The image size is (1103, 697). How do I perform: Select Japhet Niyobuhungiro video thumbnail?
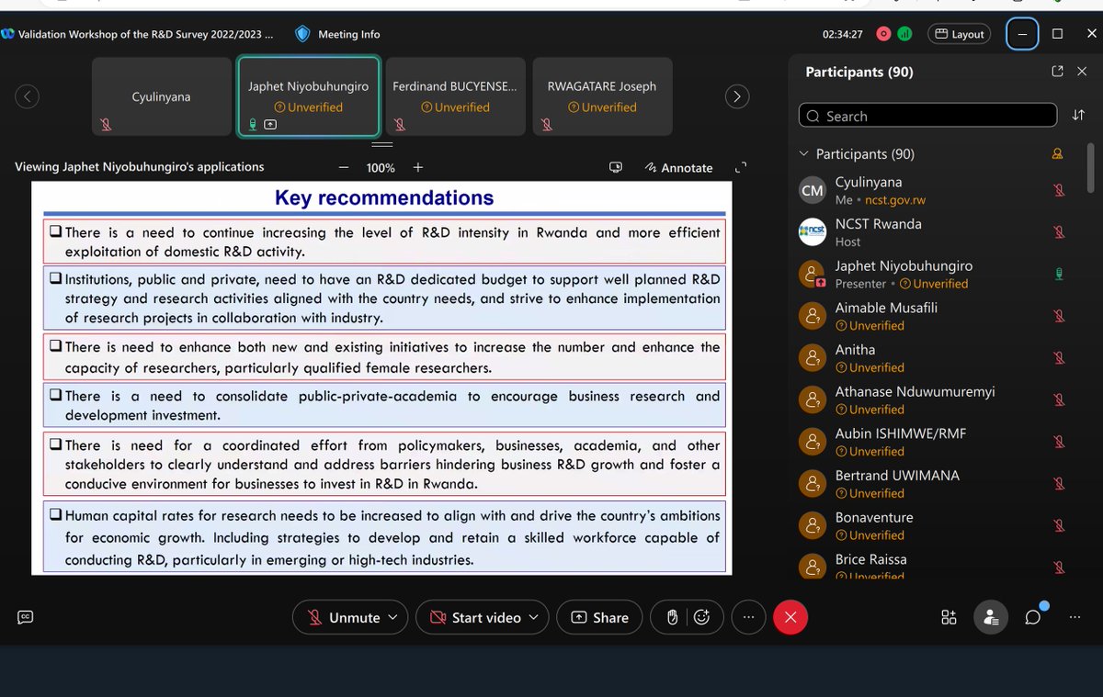[x=308, y=96]
